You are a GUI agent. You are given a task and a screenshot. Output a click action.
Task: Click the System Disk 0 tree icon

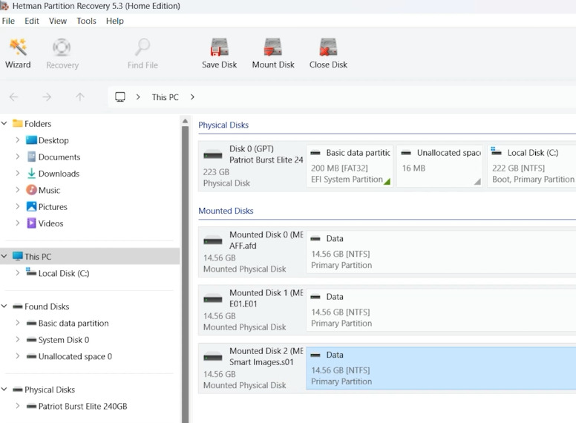[x=32, y=340]
